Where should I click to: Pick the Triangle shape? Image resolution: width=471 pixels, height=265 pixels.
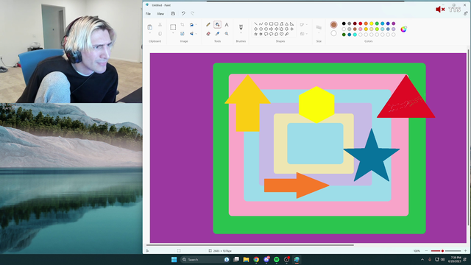(286, 24)
